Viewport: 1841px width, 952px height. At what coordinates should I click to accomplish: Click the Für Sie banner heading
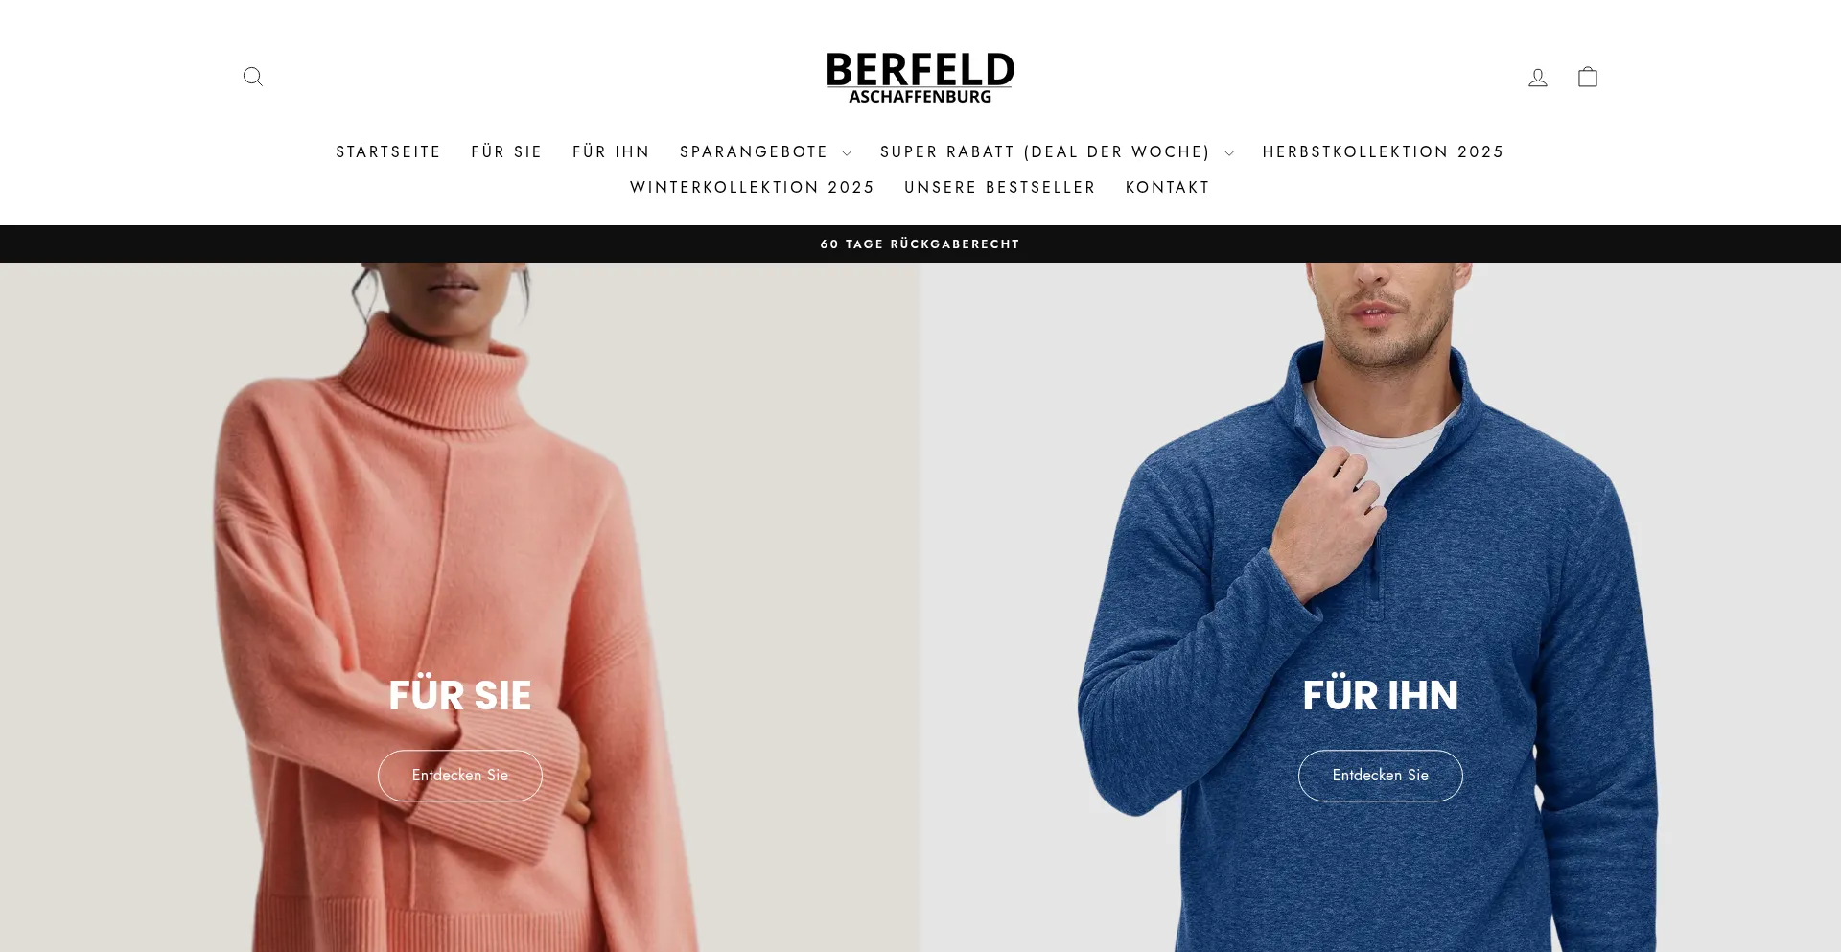(x=460, y=695)
